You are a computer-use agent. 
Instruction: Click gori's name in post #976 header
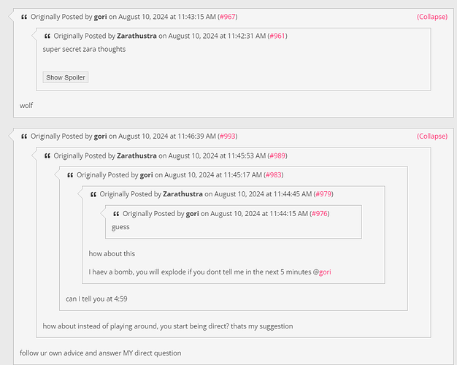(x=192, y=214)
